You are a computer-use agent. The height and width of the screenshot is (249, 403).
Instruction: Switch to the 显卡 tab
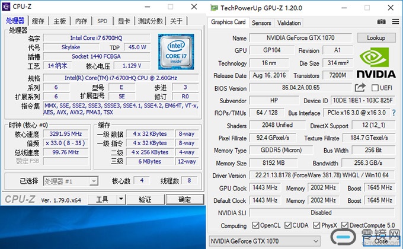pyautogui.click(x=124, y=21)
